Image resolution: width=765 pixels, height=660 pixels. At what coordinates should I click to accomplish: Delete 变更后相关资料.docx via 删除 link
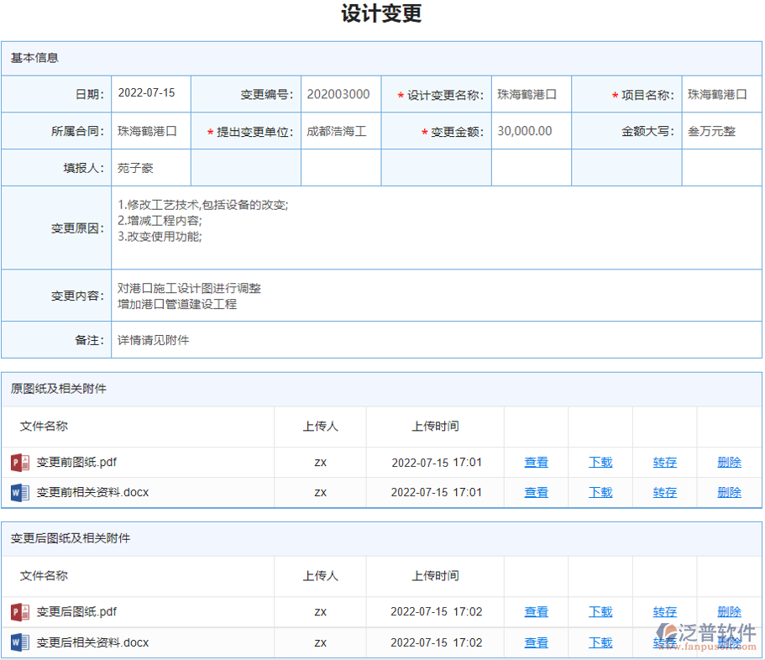(729, 642)
